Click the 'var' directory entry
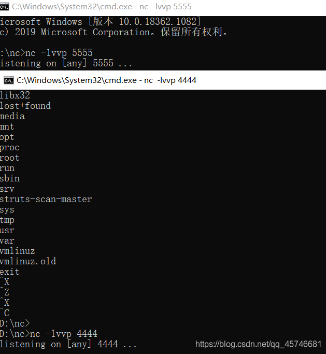Screen dimensions: 326x354 click(7, 241)
